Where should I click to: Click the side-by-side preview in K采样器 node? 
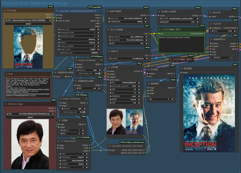pos(125,122)
